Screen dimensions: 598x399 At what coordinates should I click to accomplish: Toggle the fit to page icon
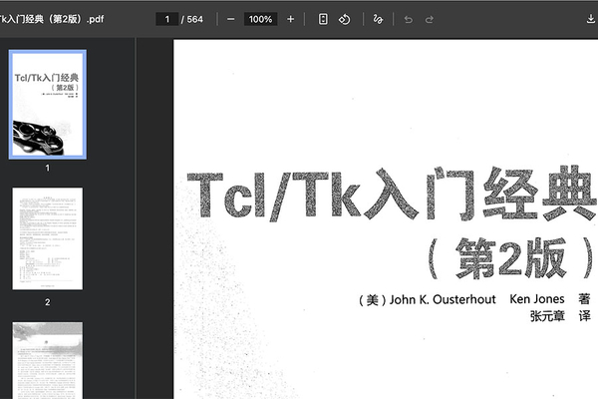tap(323, 19)
